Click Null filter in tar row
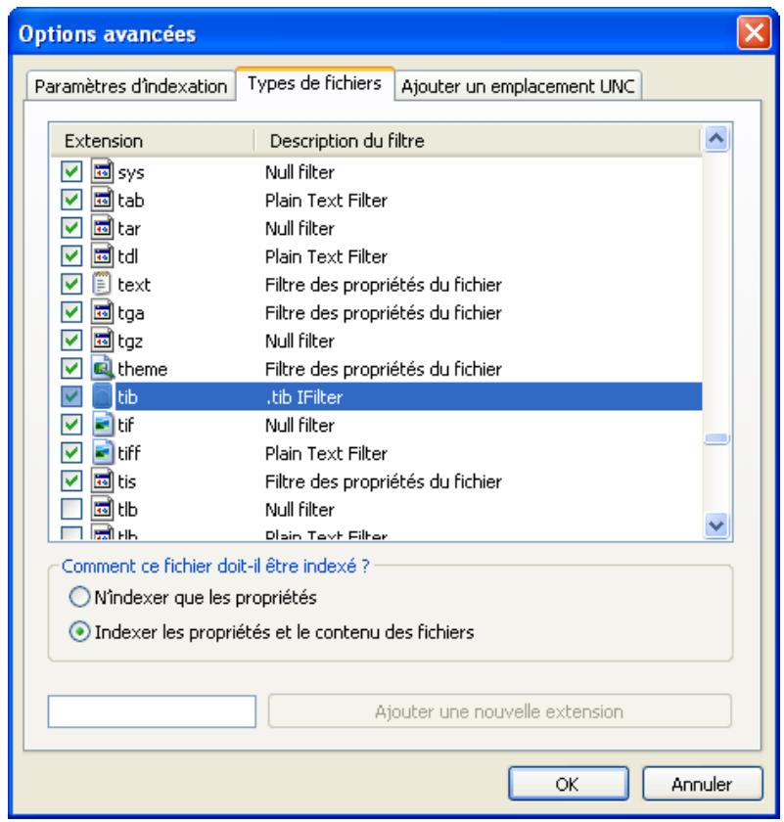 [x=300, y=229]
